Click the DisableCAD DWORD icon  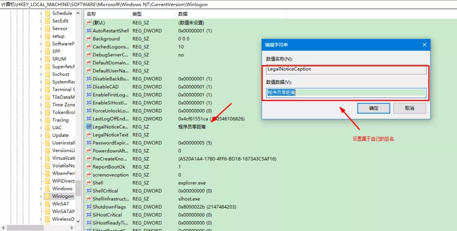coord(89,87)
